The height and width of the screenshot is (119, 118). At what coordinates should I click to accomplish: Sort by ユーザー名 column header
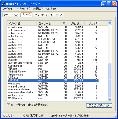click(x=49, y=23)
